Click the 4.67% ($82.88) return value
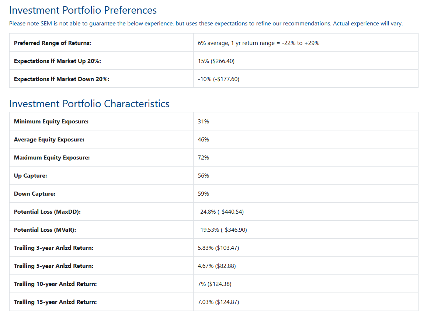This screenshot has width=427, height=315. [217, 266]
